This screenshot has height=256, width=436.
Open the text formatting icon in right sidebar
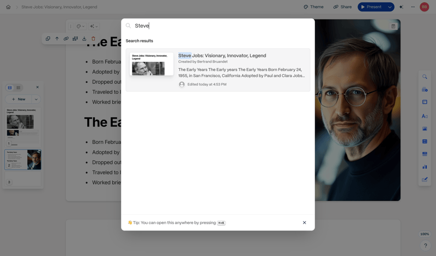coord(425,116)
